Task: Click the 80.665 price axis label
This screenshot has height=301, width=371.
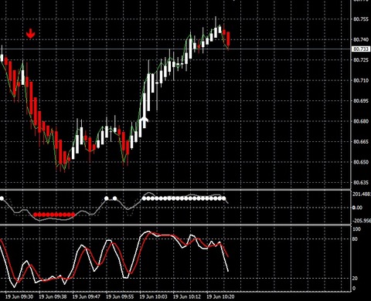Action: 361,142
